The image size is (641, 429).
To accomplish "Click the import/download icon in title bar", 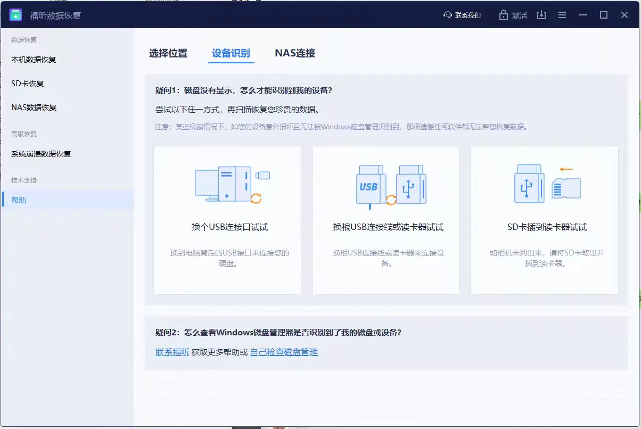I will [541, 15].
